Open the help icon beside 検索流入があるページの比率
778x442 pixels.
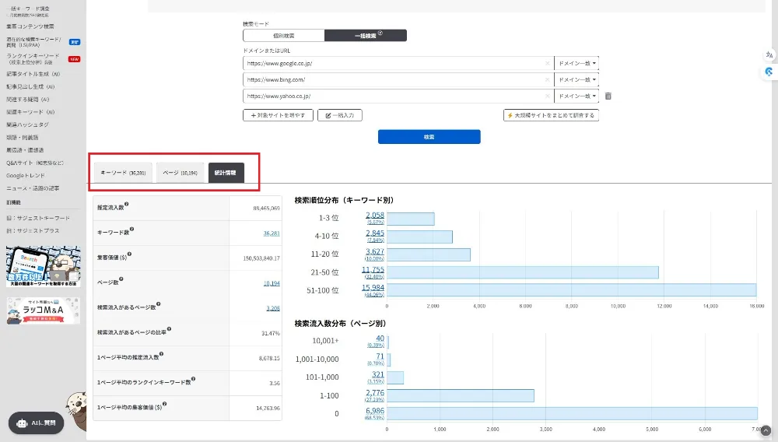pos(169,329)
